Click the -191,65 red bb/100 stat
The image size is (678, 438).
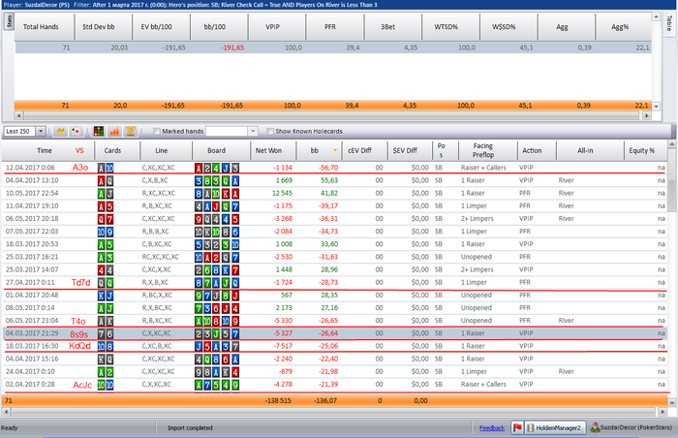click(x=232, y=47)
